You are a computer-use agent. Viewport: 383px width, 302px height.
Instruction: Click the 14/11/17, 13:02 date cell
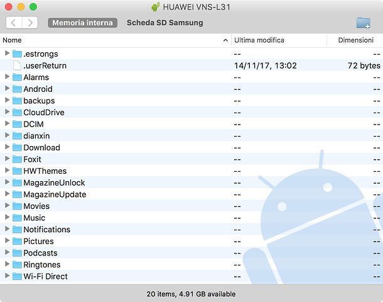[265, 65]
